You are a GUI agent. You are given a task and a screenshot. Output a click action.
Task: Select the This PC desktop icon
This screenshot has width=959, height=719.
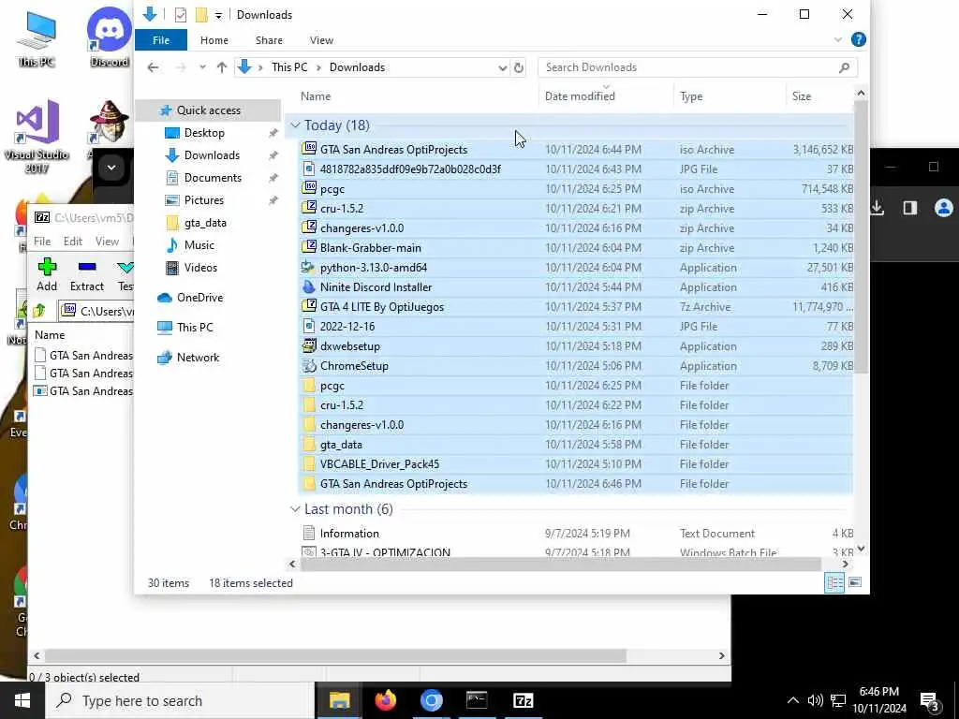coord(37,39)
